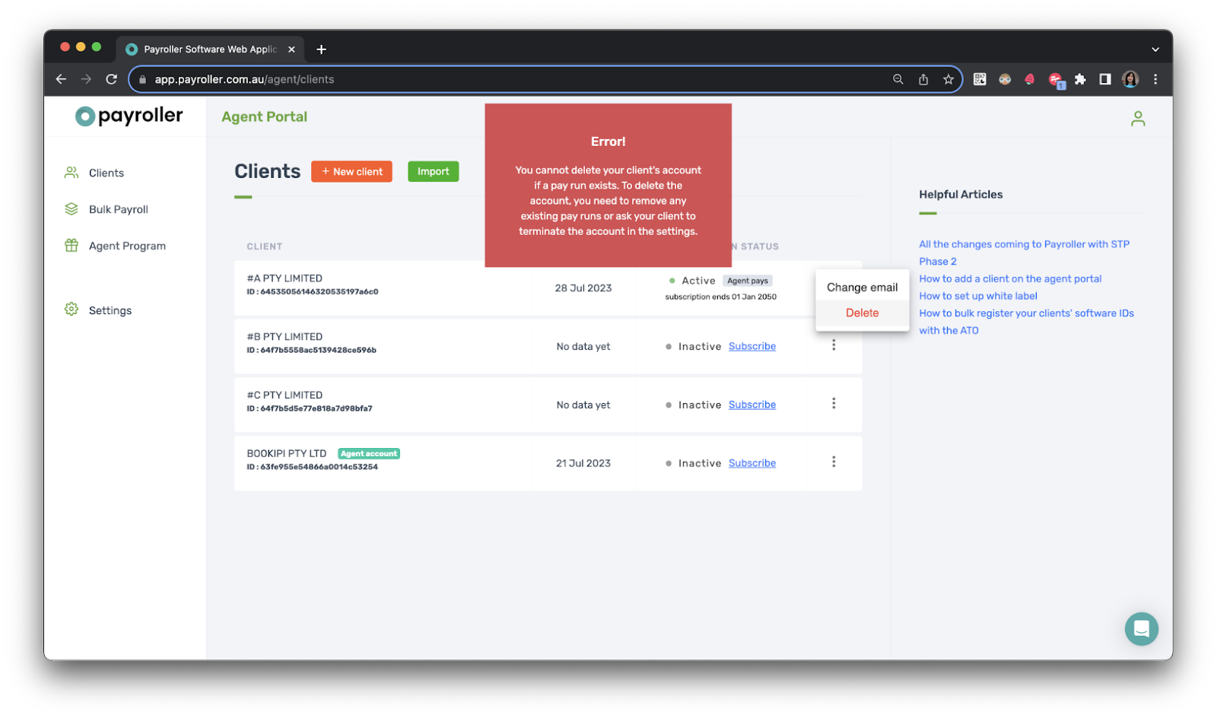Open Bulk Payroll in the sidebar
The image size is (1217, 718).
[x=119, y=210]
